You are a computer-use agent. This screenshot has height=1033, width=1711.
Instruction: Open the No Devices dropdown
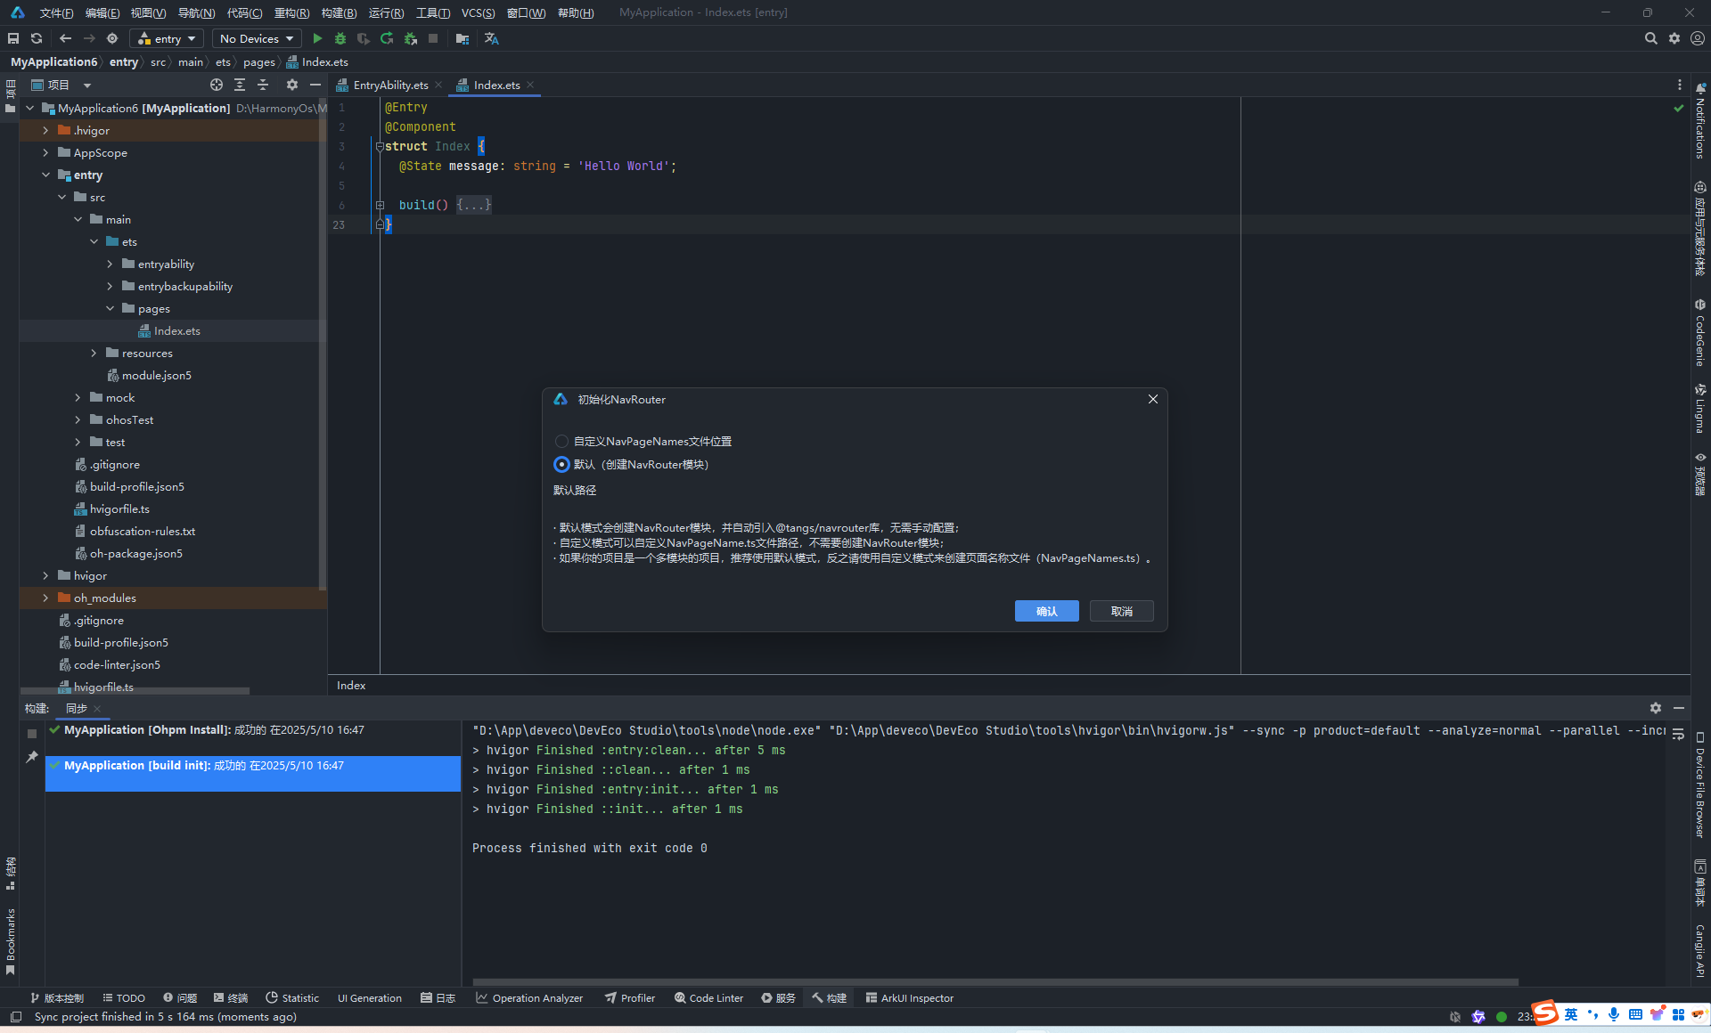[x=257, y=38]
